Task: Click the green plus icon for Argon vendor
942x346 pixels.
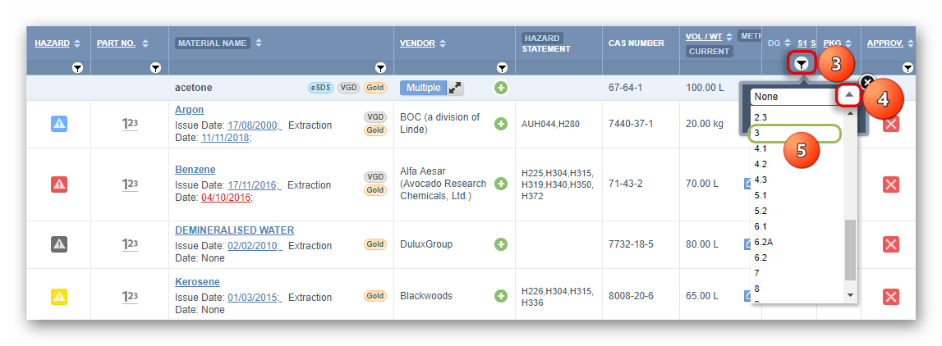Action: point(501,124)
